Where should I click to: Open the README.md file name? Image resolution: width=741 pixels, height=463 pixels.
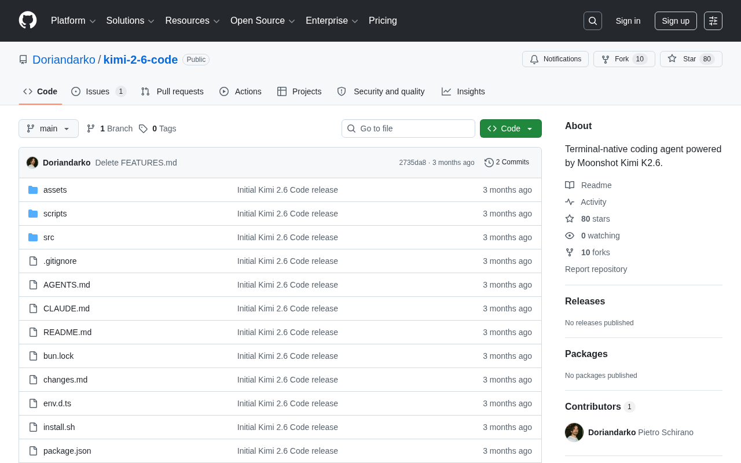pyautogui.click(x=67, y=332)
